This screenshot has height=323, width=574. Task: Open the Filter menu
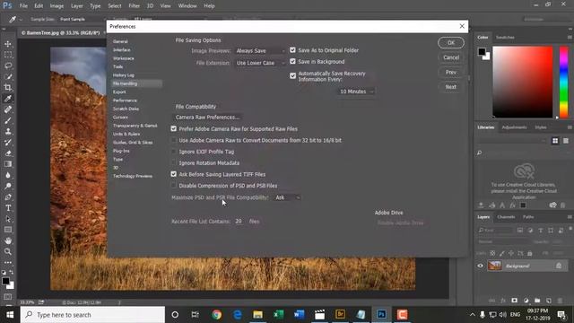(134, 6)
